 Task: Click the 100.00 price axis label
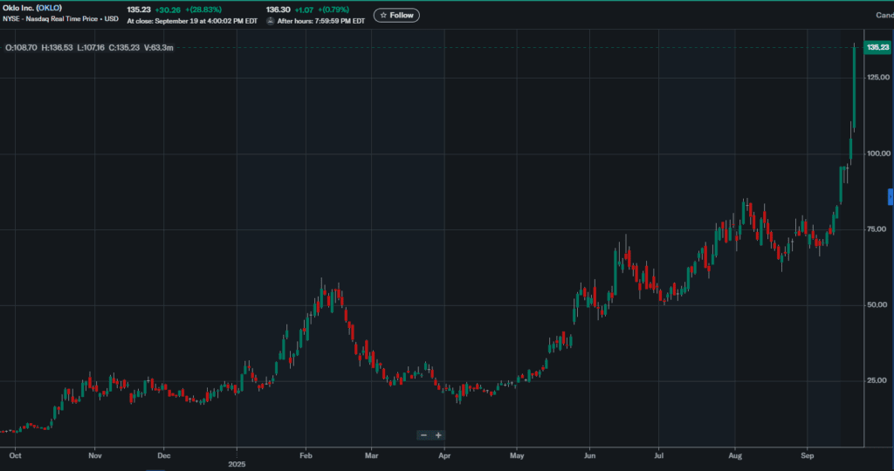(877, 154)
